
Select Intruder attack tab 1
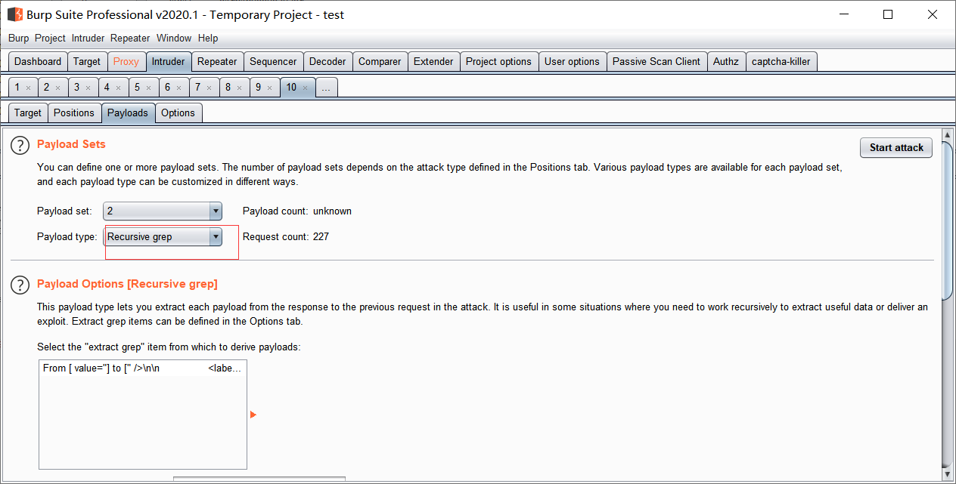17,88
